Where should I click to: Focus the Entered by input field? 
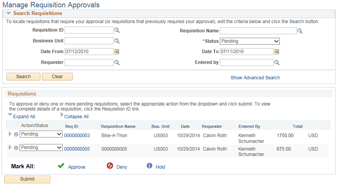[x=247, y=62]
